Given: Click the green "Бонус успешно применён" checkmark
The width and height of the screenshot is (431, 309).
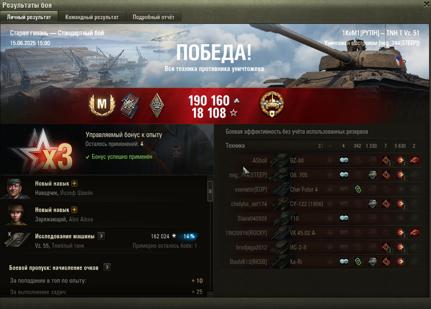Looking at the screenshot, I should [87, 157].
